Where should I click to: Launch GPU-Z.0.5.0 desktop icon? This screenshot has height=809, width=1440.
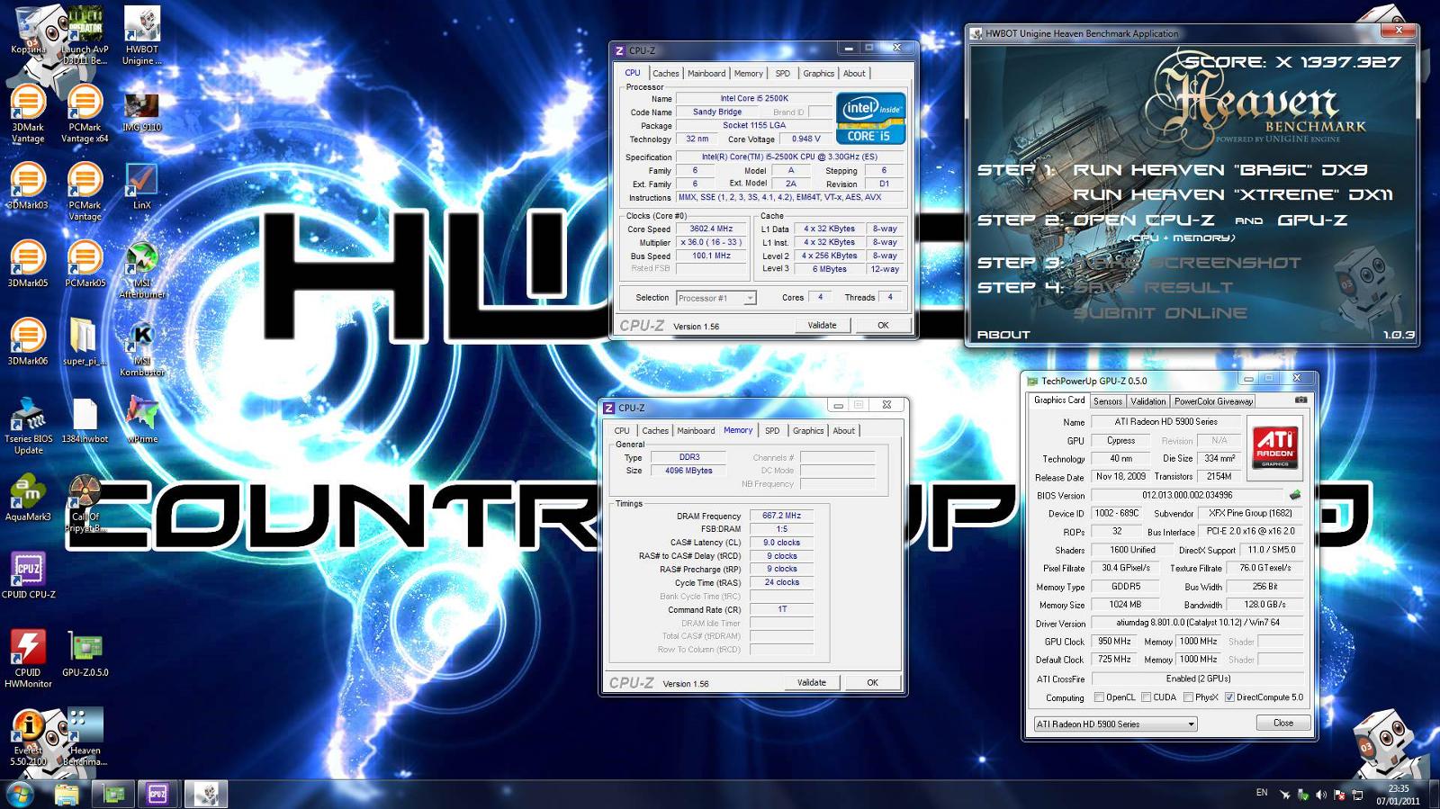click(85, 654)
